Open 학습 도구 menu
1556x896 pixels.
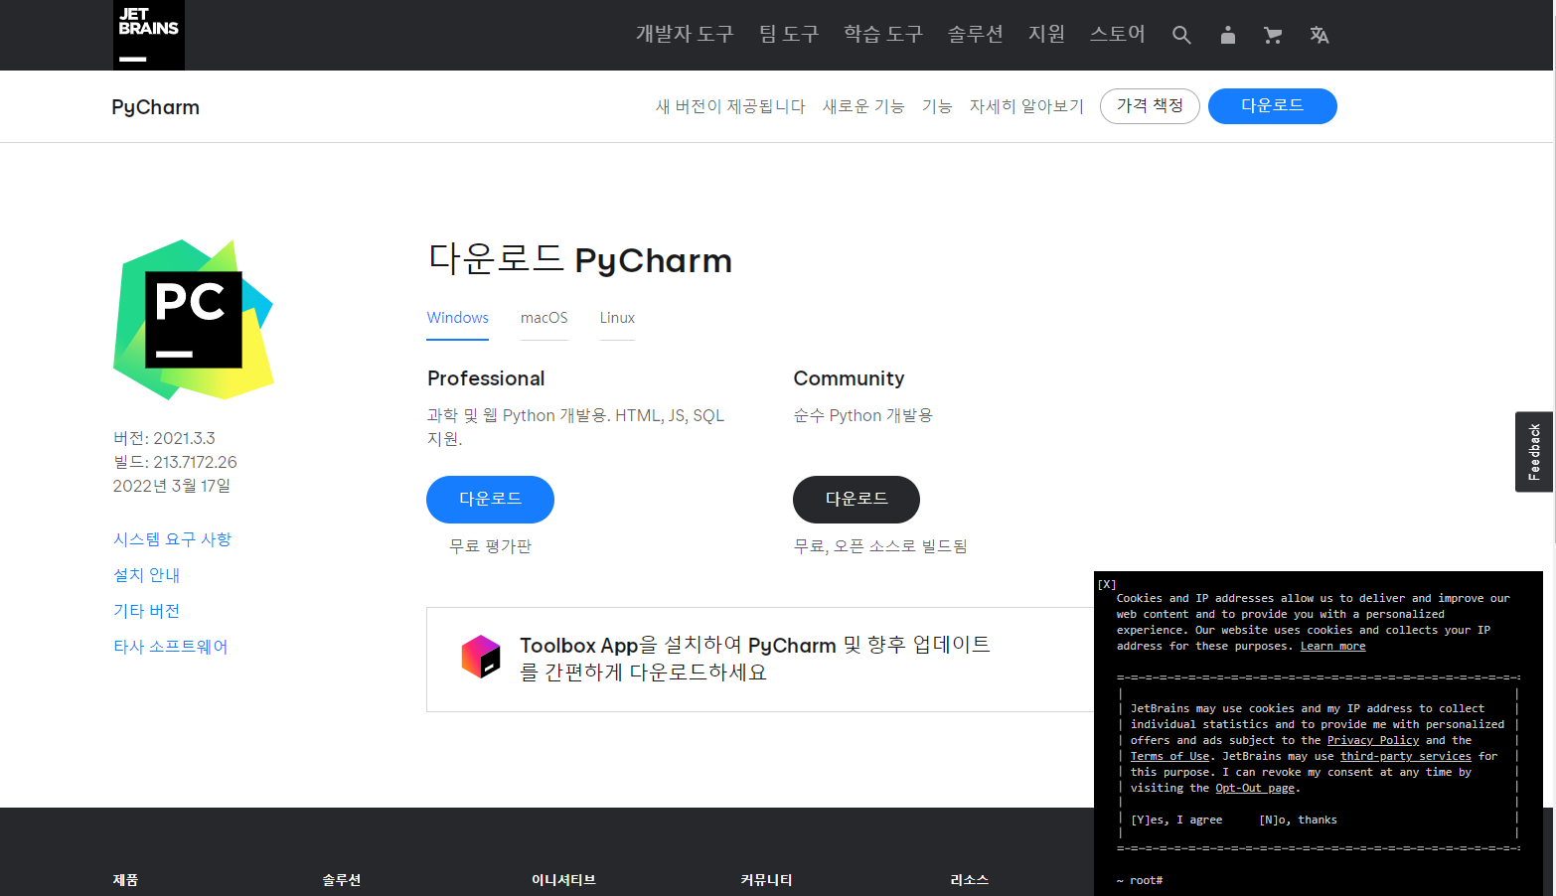883,34
